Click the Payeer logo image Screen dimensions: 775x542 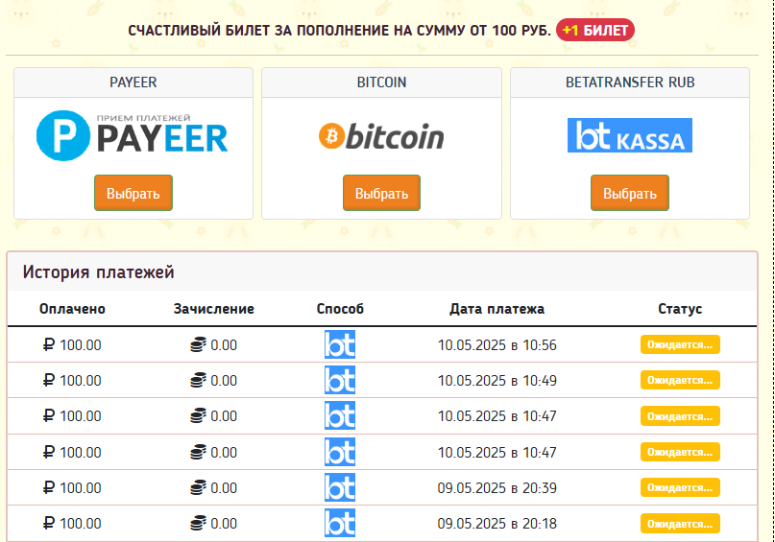133,135
